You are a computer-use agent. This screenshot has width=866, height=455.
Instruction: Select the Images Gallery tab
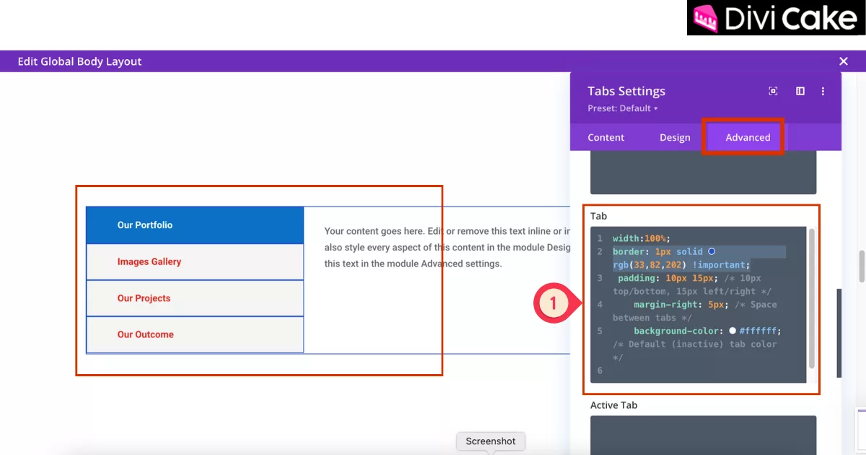195,262
